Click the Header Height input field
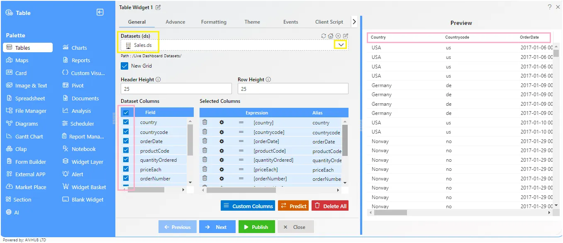Screen dimensions: 563x243 pos(176,89)
